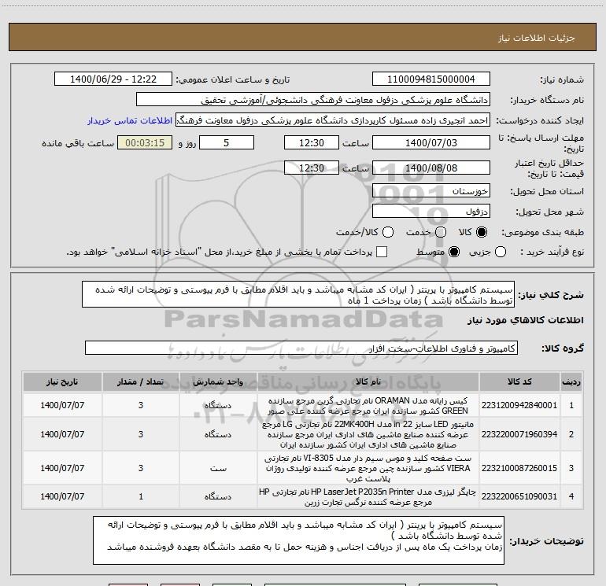
Task: Click the اطلاعات کالاهای مورد نیاز section heading
Action: pyautogui.click(x=525, y=320)
